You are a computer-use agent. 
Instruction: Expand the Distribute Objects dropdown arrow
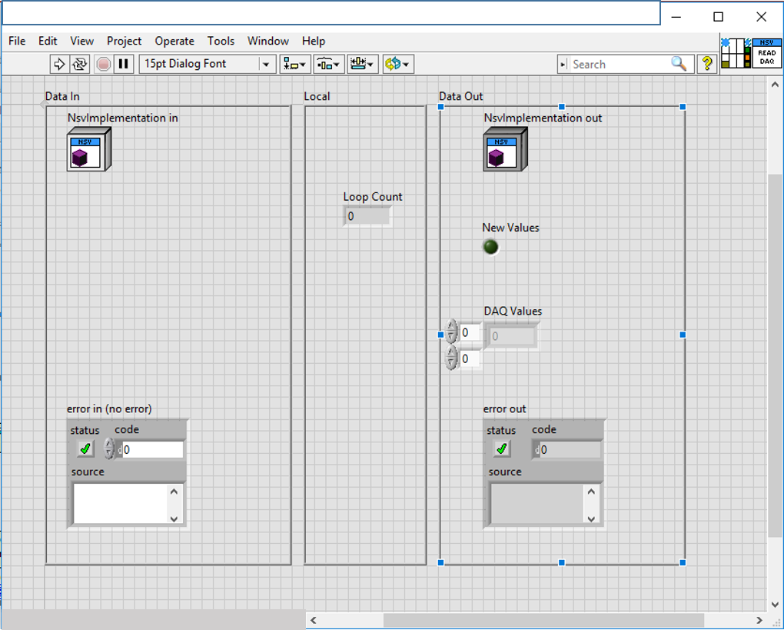[x=337, y=65]
